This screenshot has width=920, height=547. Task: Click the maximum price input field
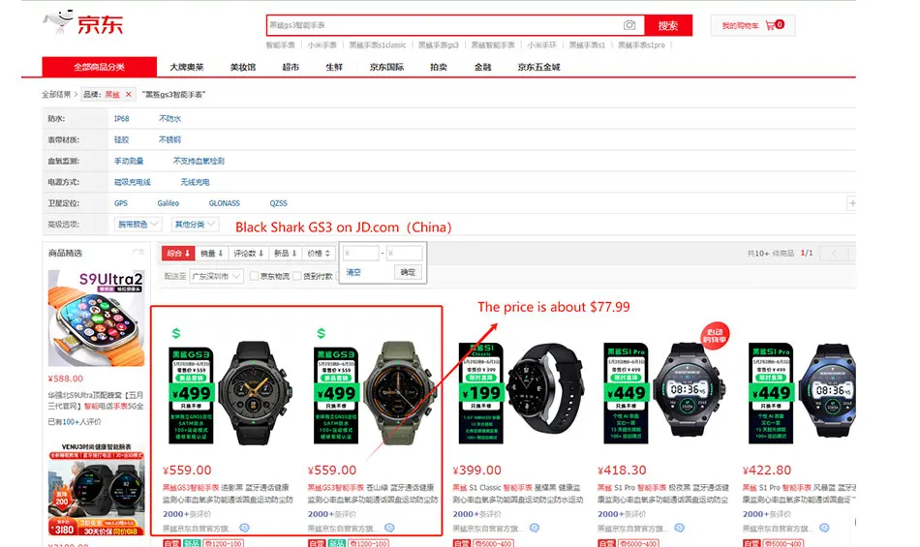click(x=404, y=254)
